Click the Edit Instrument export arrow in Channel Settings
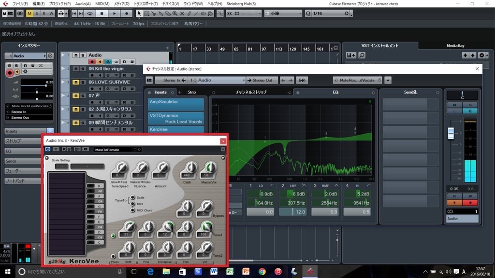 302,80
